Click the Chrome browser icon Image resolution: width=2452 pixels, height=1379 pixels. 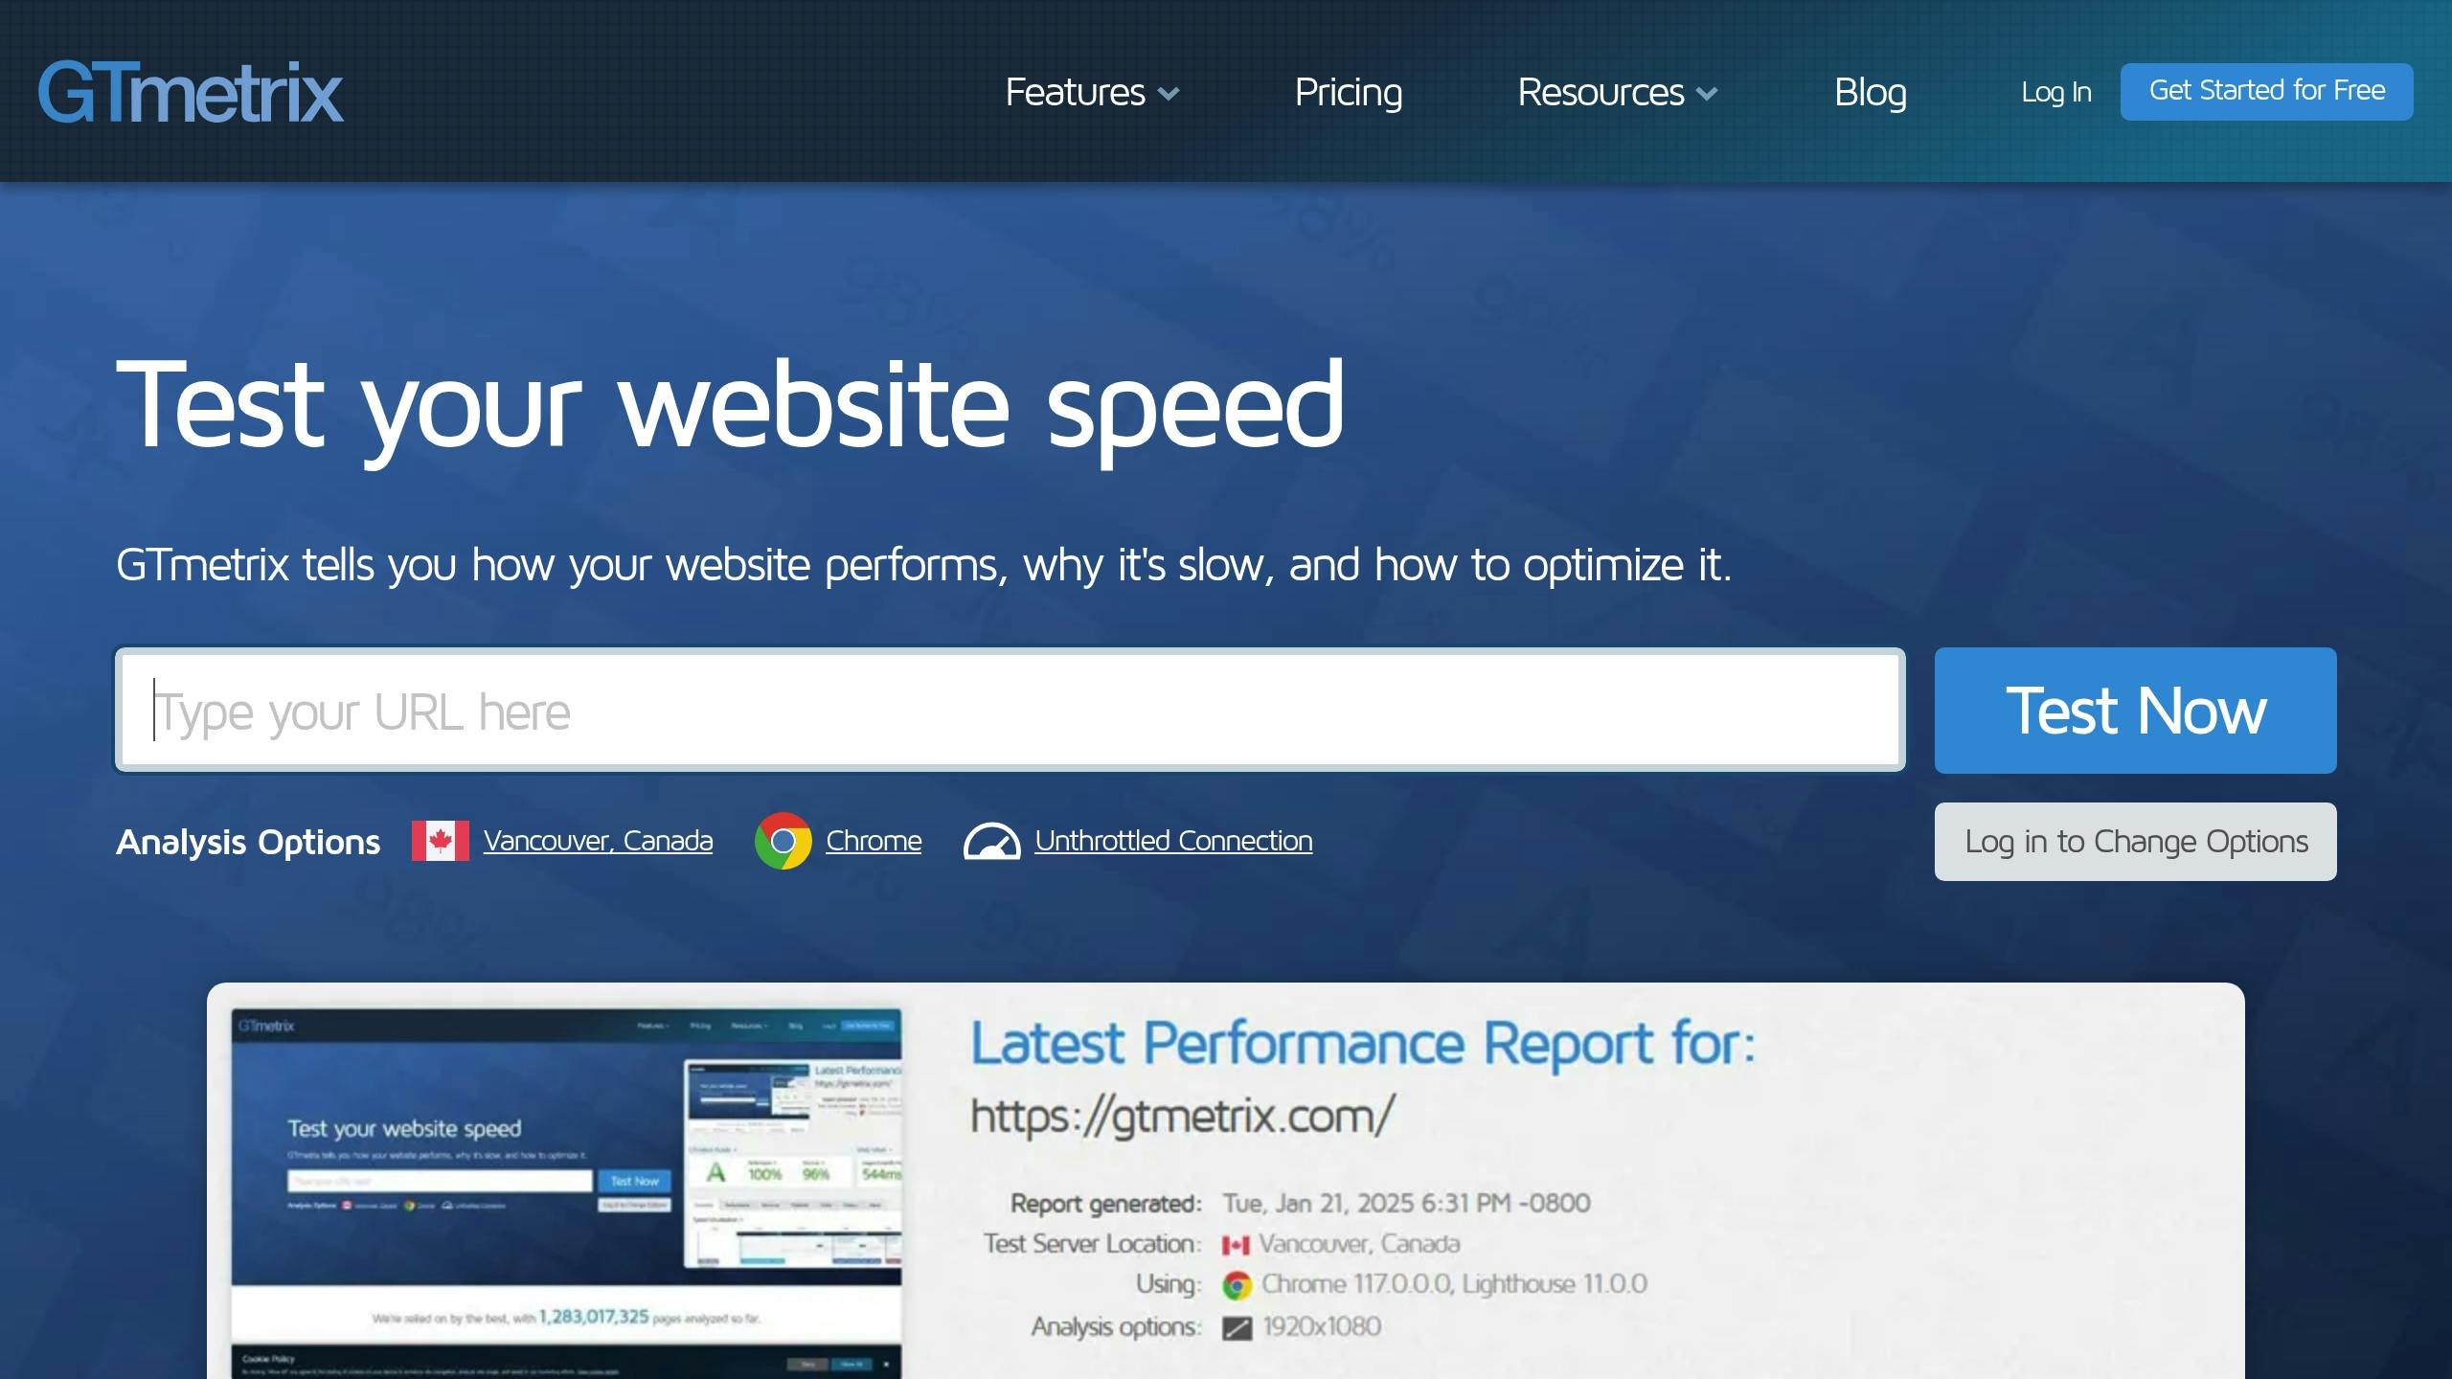click(x=783, y=841)
